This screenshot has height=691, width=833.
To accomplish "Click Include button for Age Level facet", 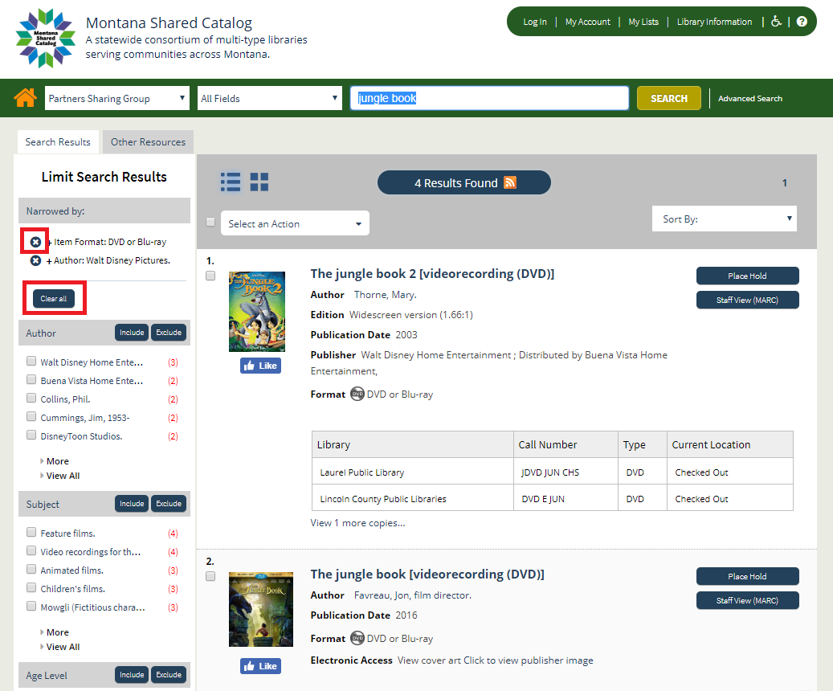I will (x=132, y=674).
